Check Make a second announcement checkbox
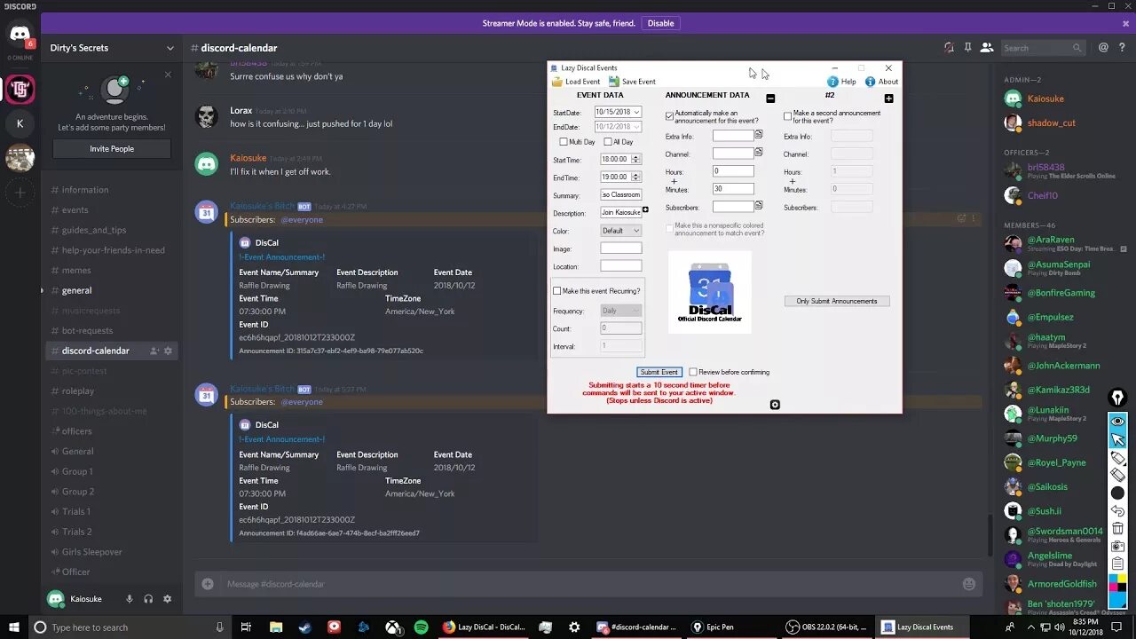Image resolution: width=1136 pixels, height=639 pixels. click(788, 116)
